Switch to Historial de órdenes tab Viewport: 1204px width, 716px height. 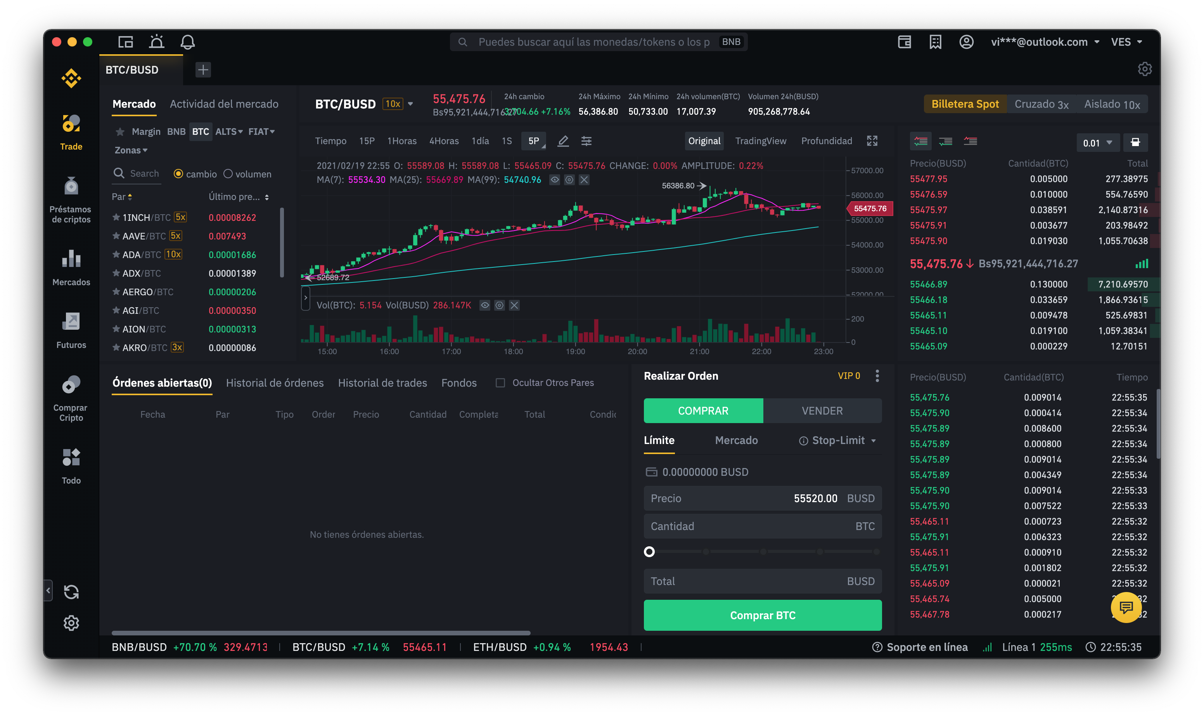click(x=274, y=383)
